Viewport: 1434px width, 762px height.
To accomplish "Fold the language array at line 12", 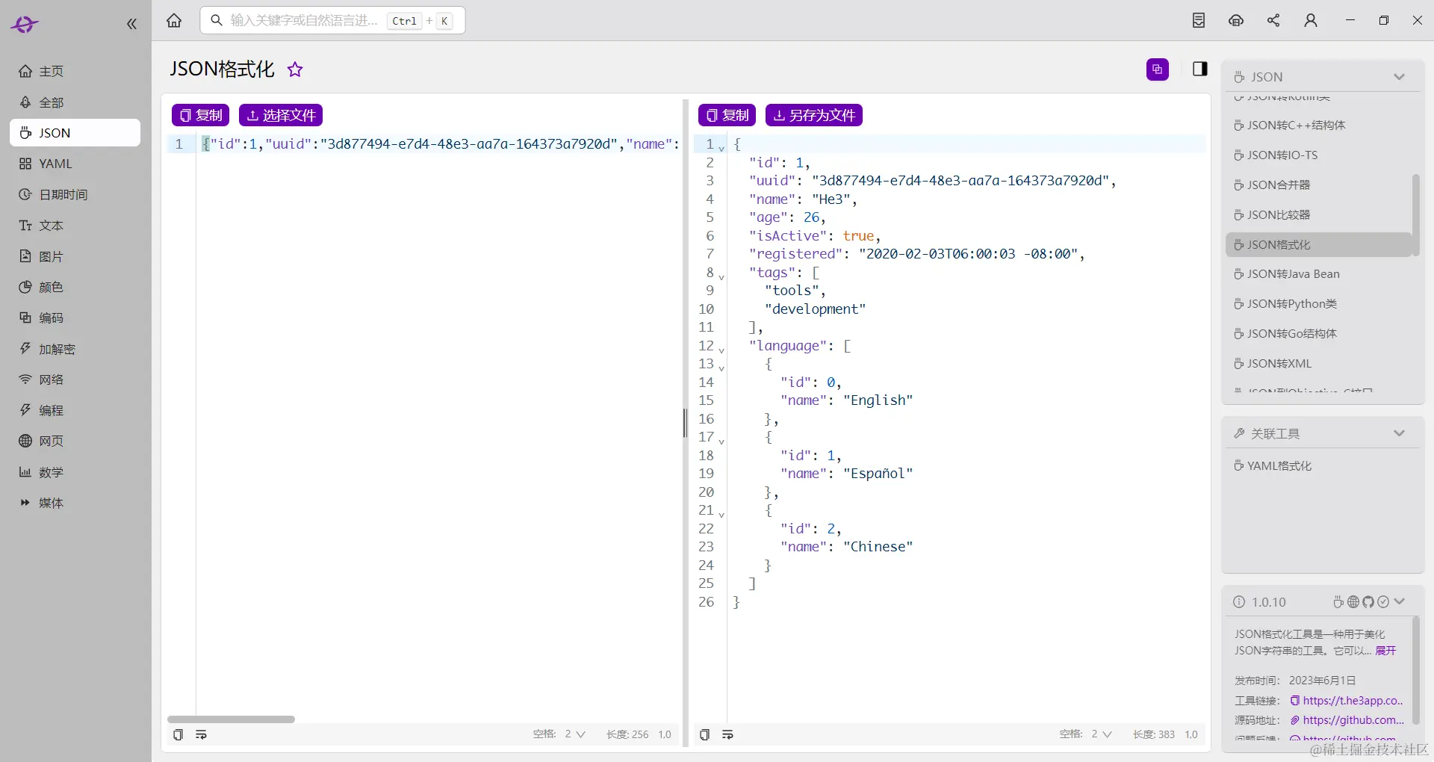I will [721, 350].
